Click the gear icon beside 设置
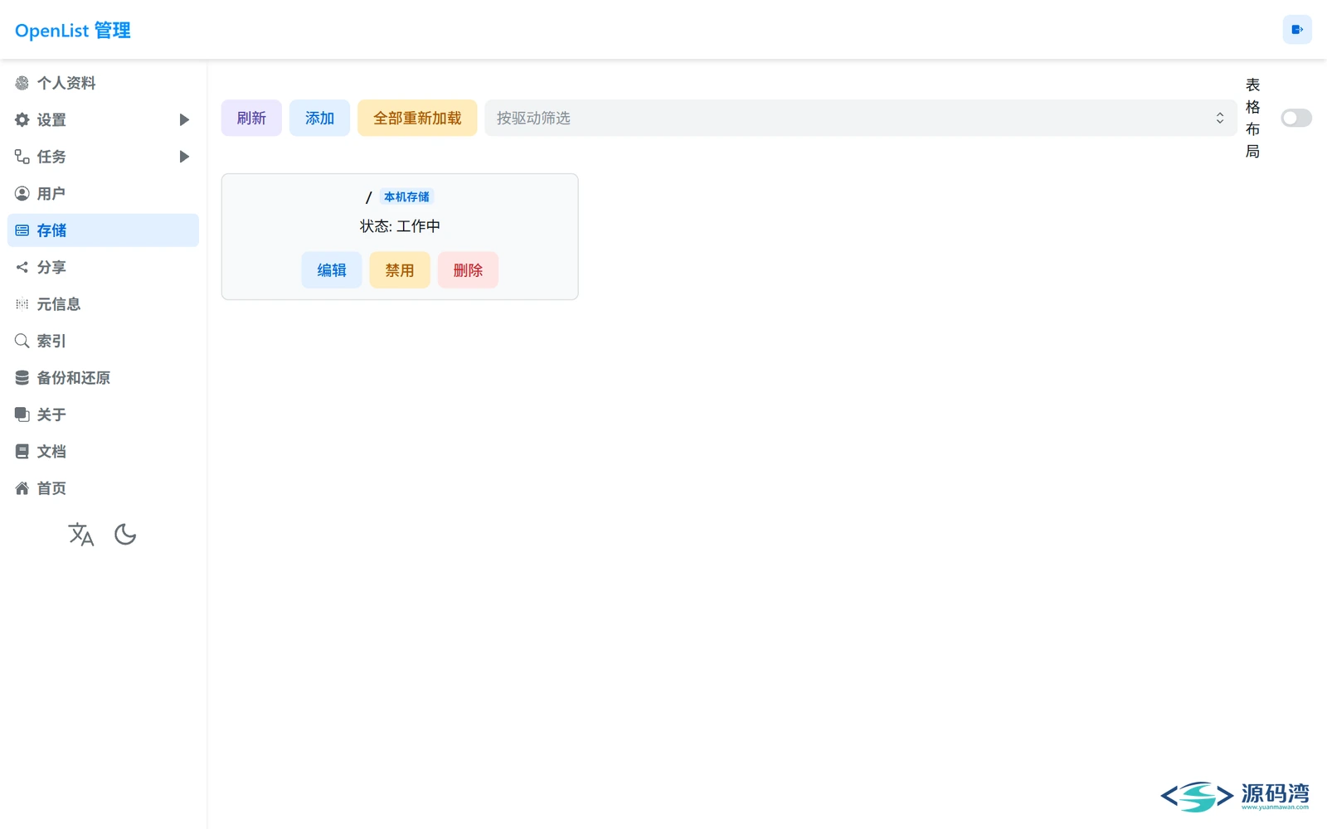Image resolution: width=1327 pixels, height=829 pixels. (22, 119)
